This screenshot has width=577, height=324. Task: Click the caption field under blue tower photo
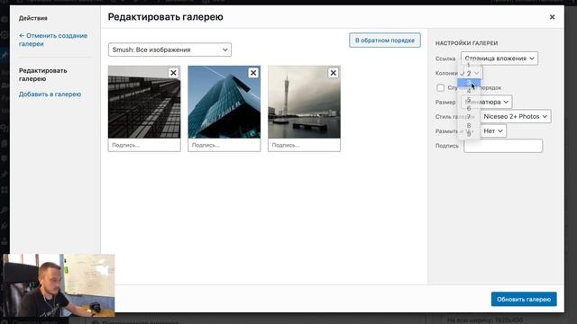tap(224, 145)
